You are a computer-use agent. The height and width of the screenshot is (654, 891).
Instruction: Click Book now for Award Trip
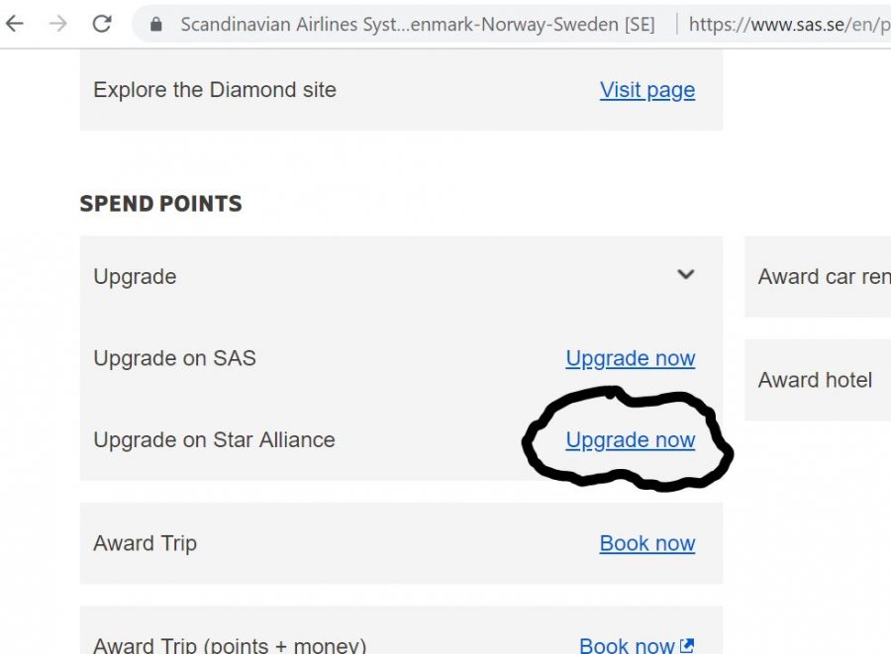tap(646, 543)
